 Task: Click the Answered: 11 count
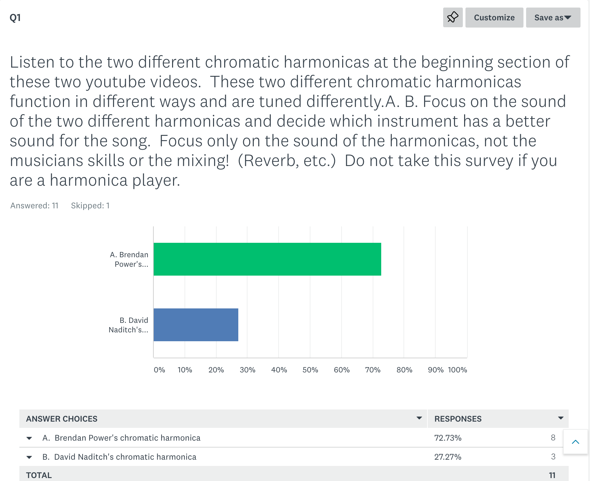click(x=34, y=205)
